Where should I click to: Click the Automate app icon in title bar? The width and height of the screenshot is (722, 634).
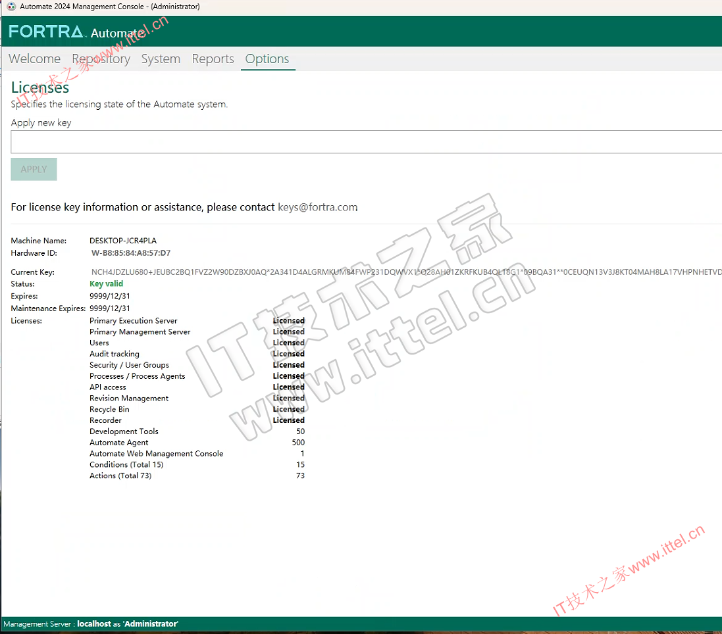click(11, 7)
